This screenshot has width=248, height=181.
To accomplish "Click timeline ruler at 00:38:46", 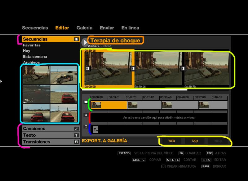I will click(x=166, y=97).
